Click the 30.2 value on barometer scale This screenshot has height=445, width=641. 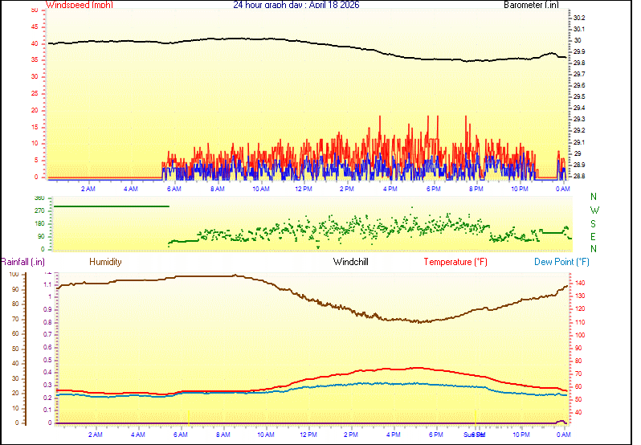point(578,18)
